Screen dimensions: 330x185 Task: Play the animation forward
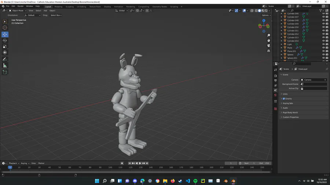point(140,163)
